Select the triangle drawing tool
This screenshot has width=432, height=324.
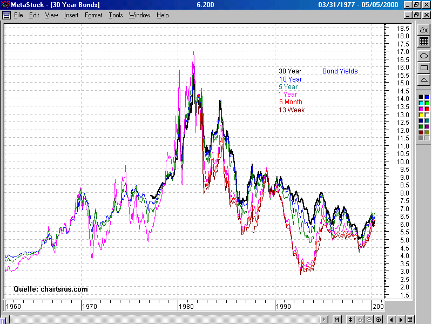click(x=424, y=80)
